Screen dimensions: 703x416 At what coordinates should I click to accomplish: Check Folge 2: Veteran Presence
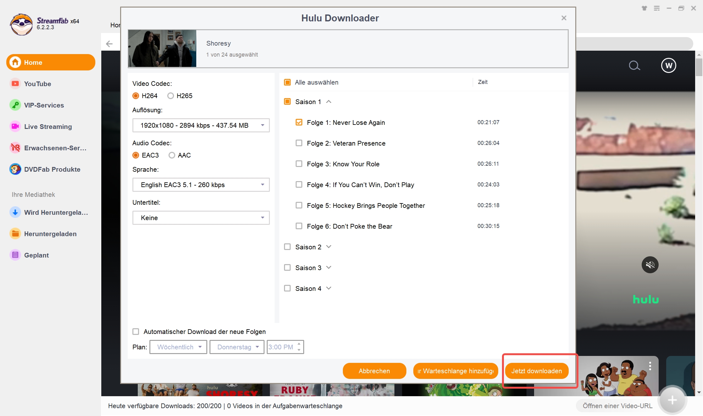[x=299, y=143]
